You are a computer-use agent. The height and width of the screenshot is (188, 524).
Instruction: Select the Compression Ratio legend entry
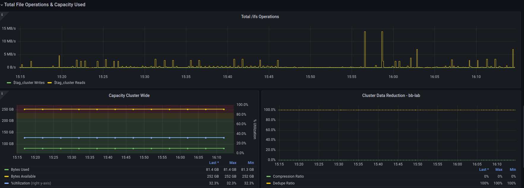[288, 176]
